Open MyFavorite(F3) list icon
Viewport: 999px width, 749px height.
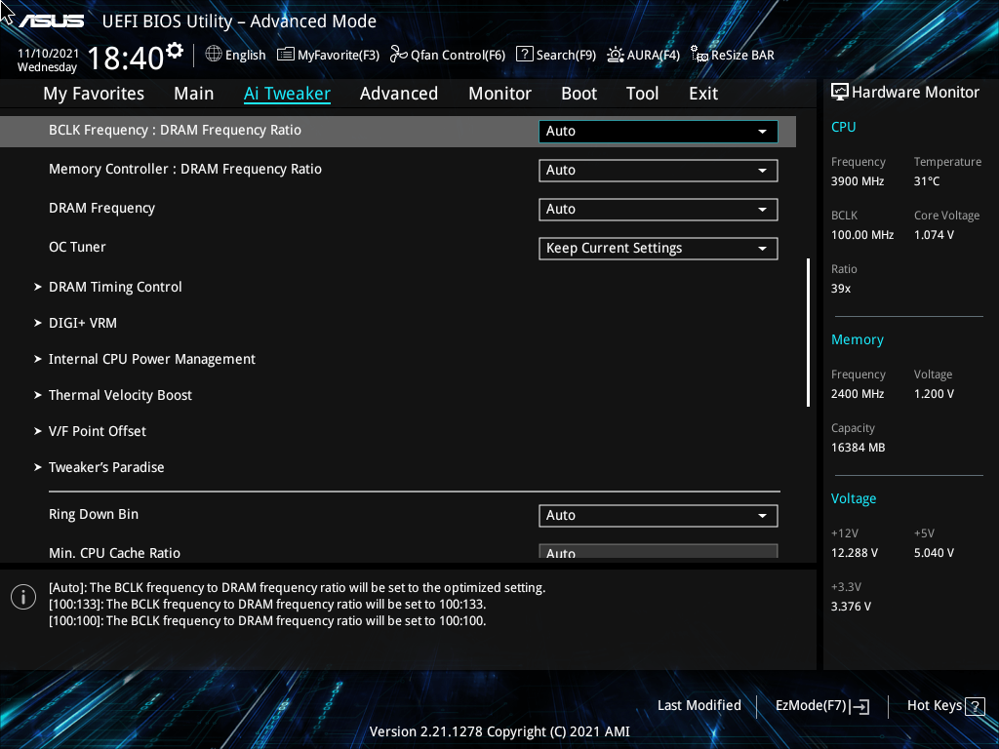[286, 55]
